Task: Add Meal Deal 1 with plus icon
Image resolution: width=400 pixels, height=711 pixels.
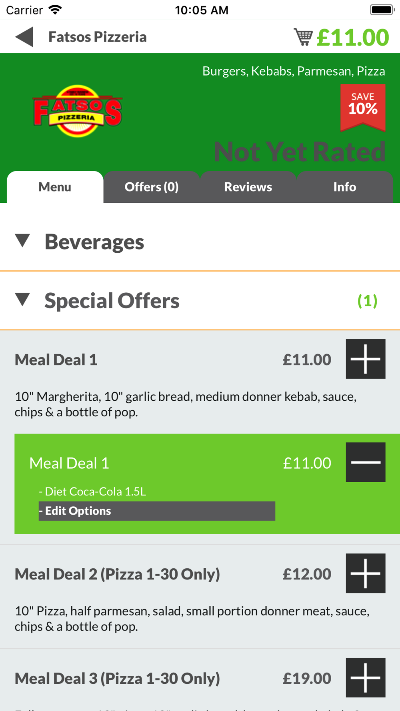Action: pyautogui.click(x=366, y=359)
